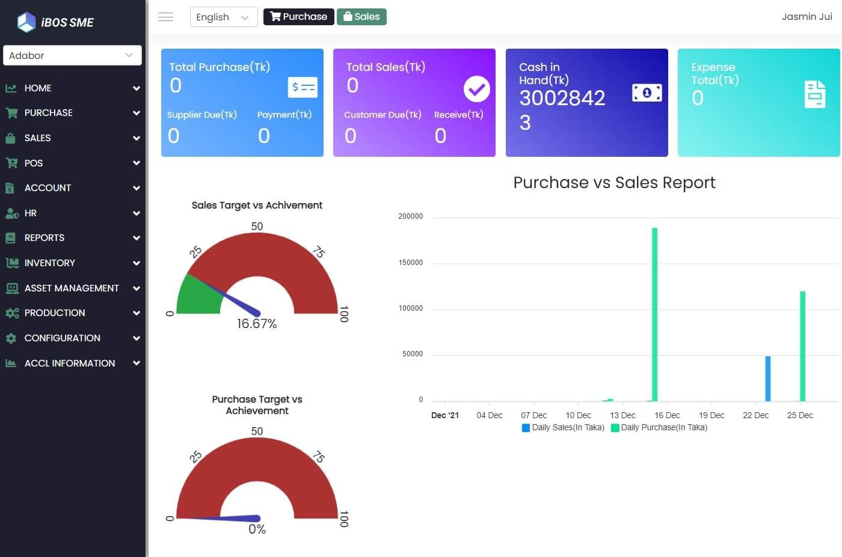The width and height of the screenshot is (842, 557).
Task: Click the Expense Total(Tk) card title
Action: (x=714, y=74)
